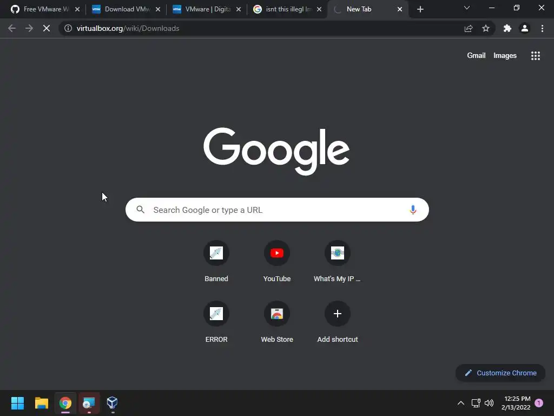Image resolution: width=554 pixels, height=416 pixels.
Task: Open Chrome's three-dot menu
Action: pyautogui.click(x=542, y=28)
